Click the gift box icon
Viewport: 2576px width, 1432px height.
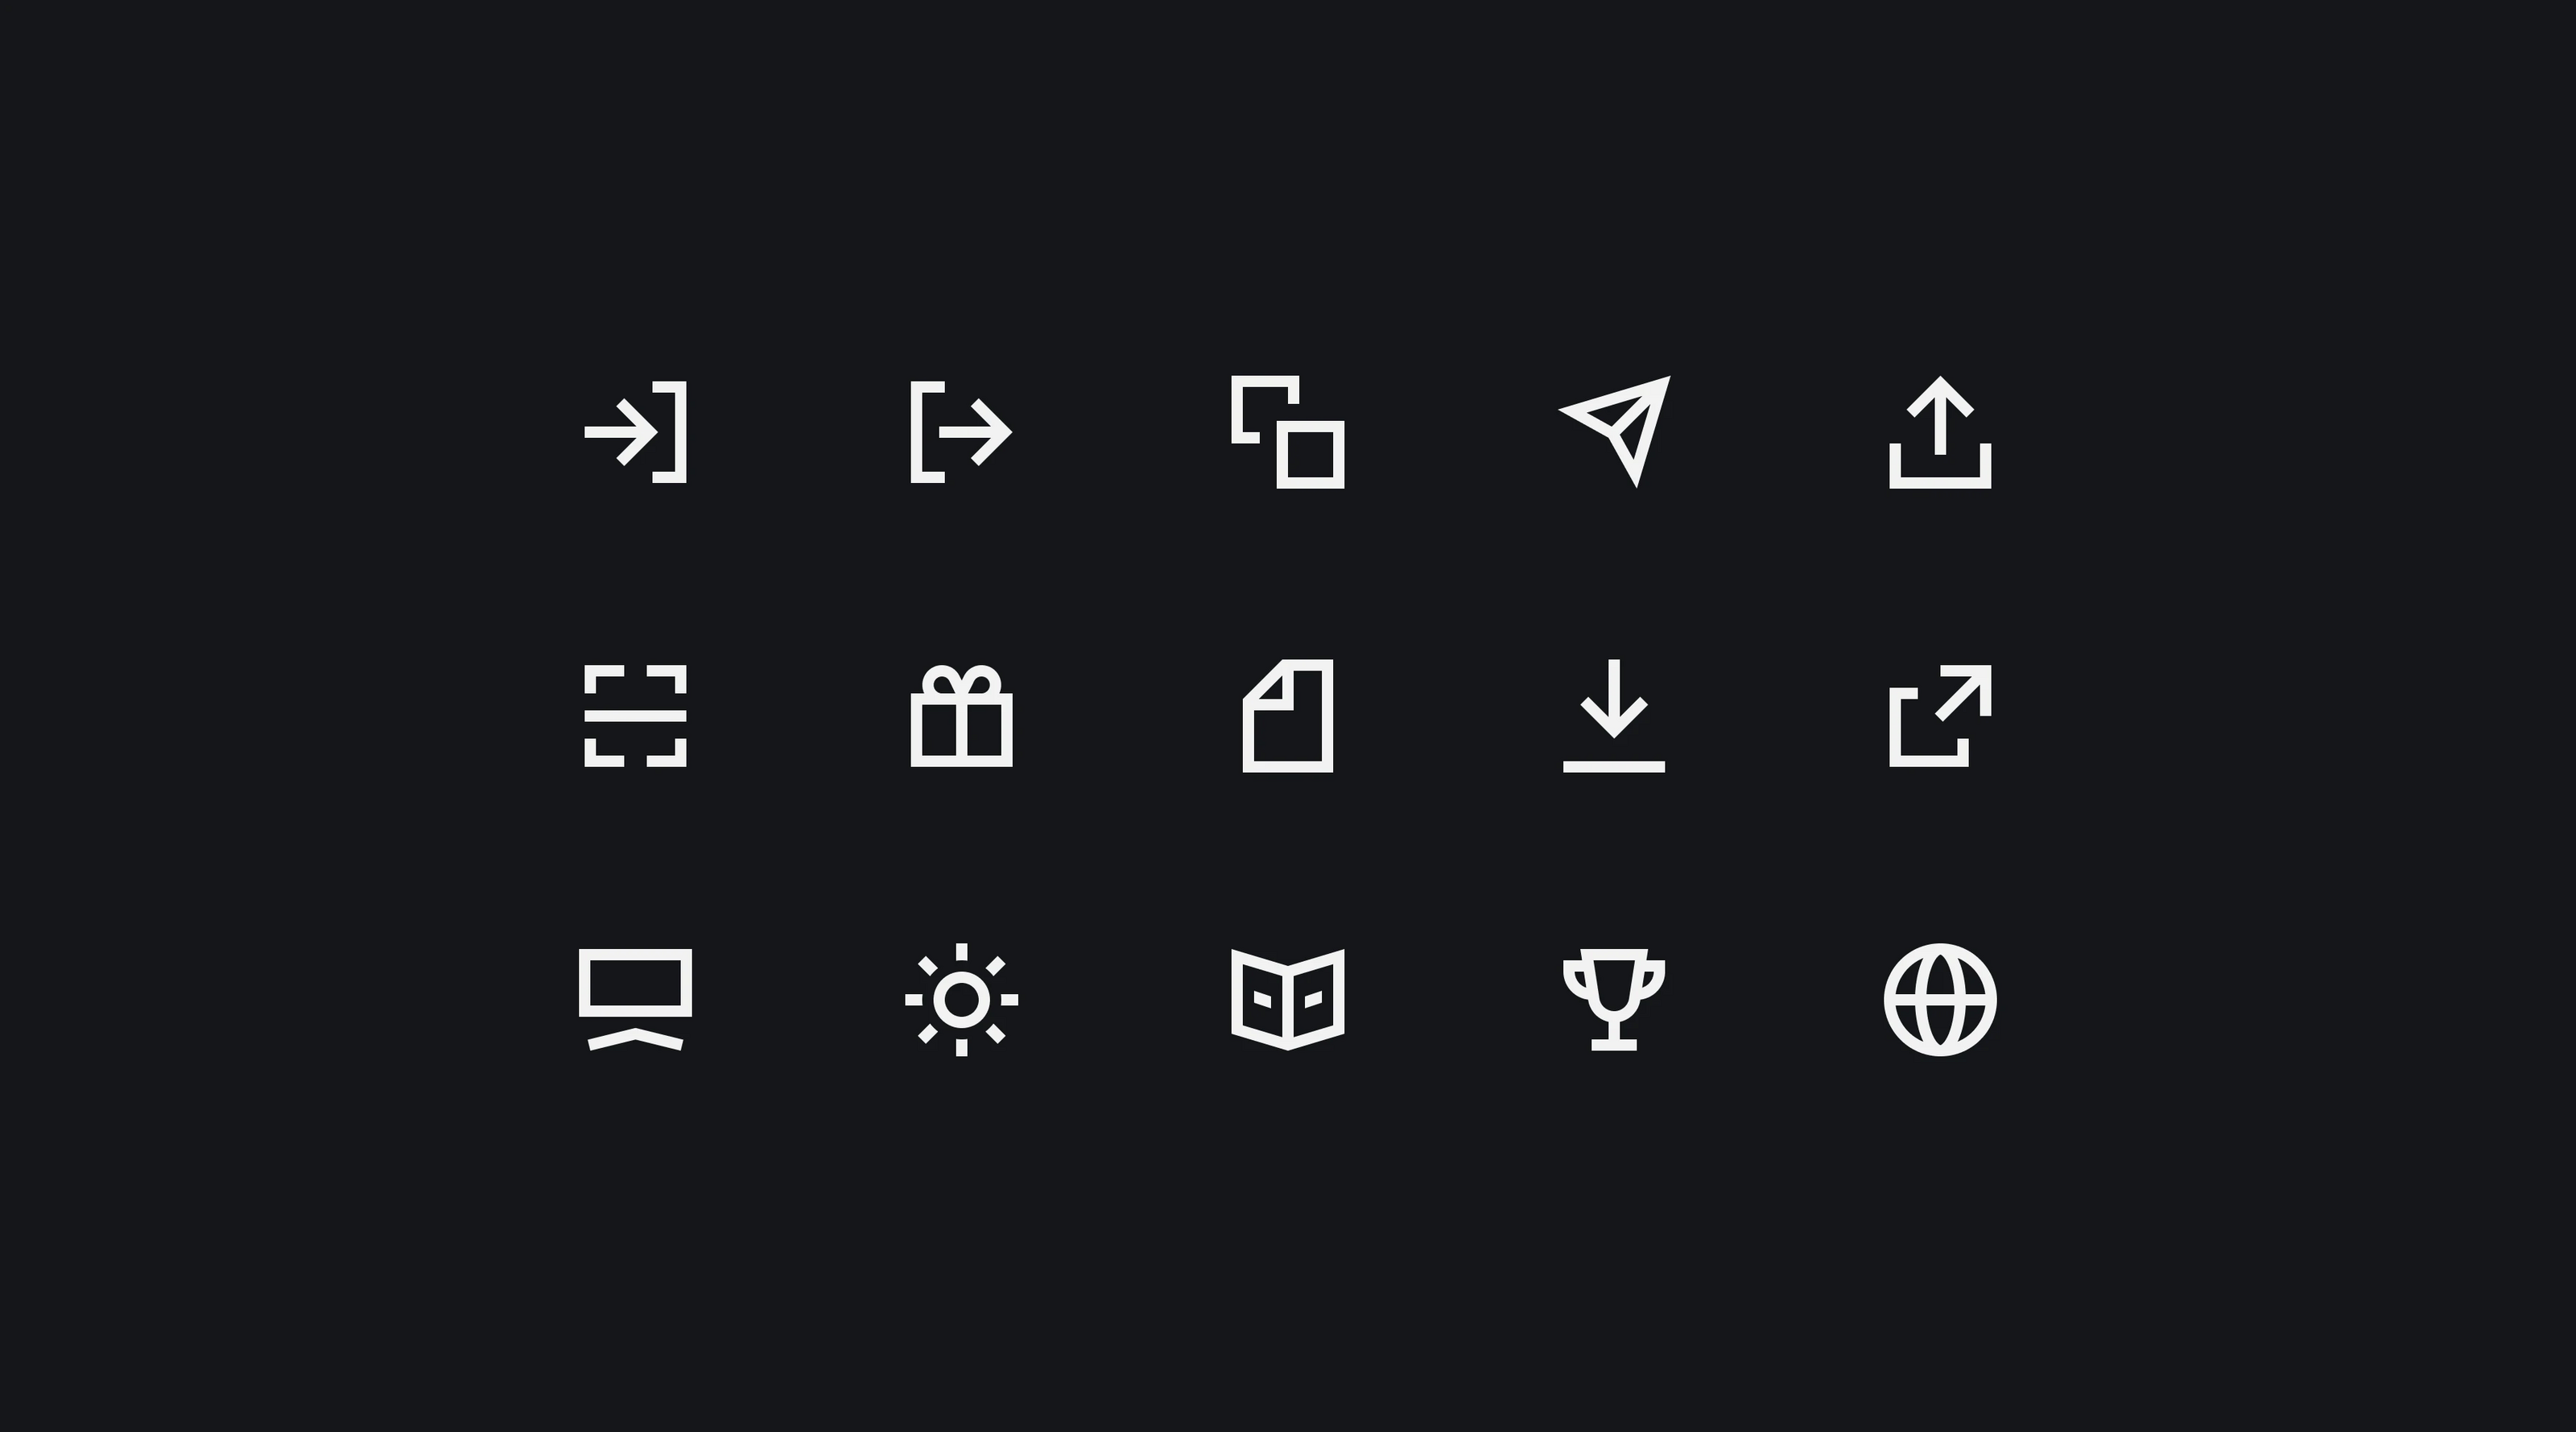(961, 716)
